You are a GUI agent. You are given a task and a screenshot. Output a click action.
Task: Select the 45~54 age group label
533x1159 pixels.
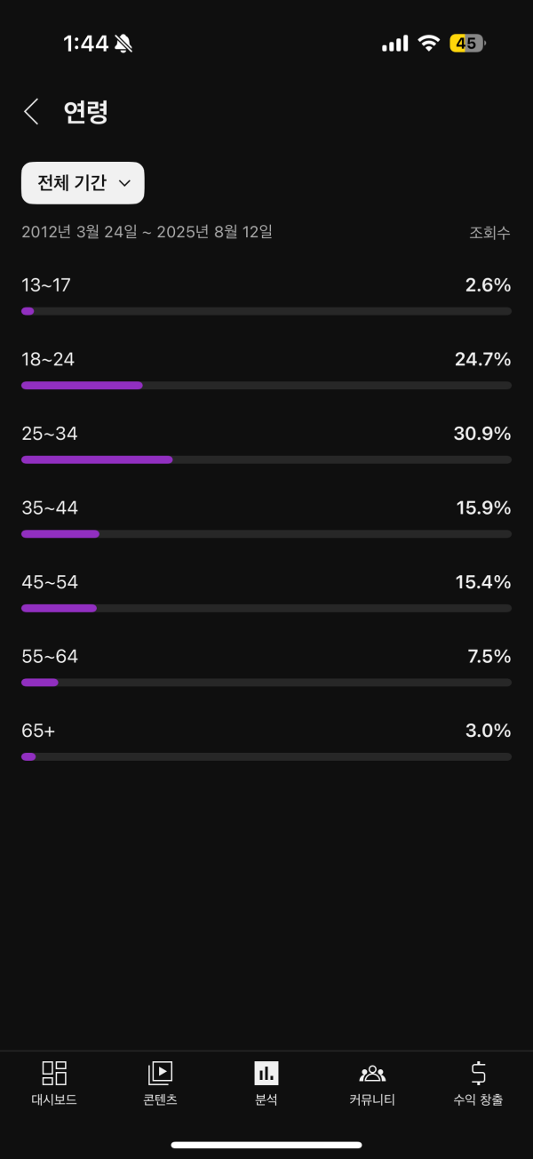click(x=50, y=582)
